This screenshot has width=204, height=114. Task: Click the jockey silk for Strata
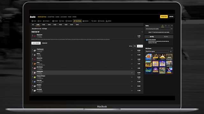click(x=35, y=64)
